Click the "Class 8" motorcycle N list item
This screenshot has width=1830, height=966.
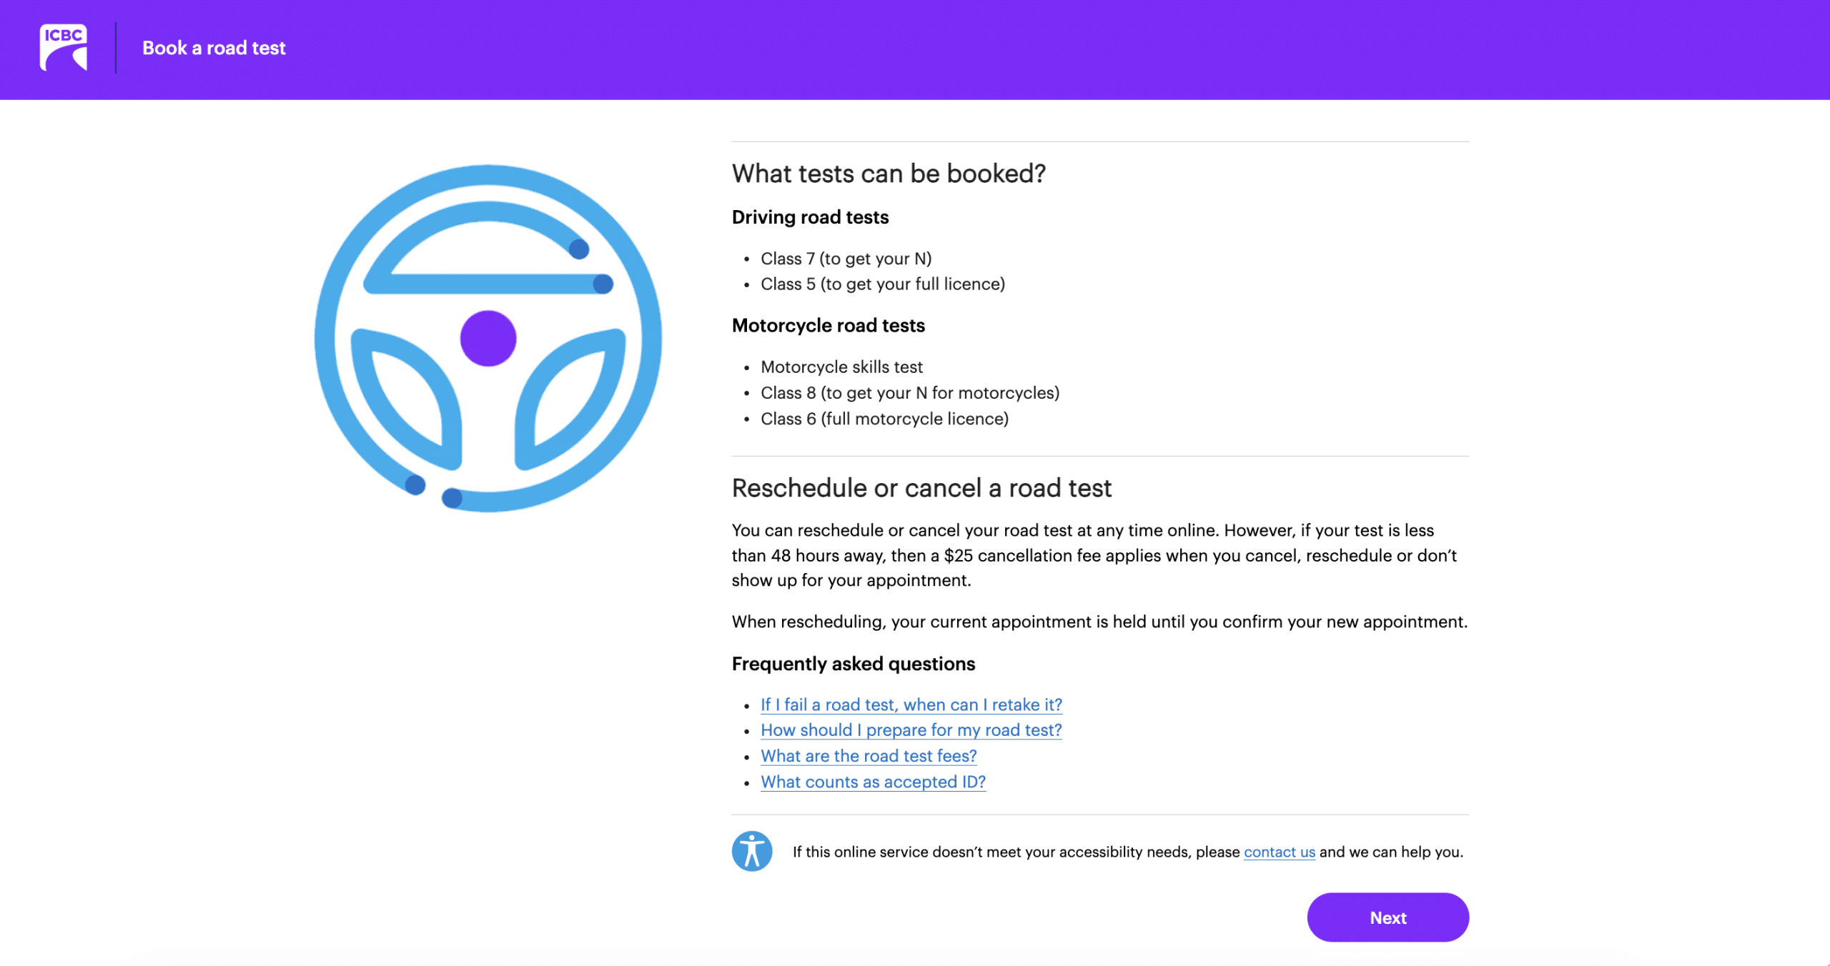coord(909,393)
